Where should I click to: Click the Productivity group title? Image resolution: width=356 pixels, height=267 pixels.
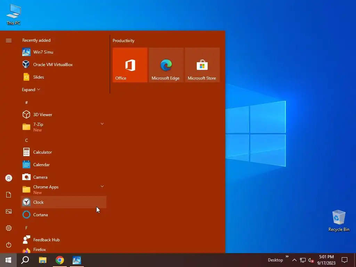point(123,41)
